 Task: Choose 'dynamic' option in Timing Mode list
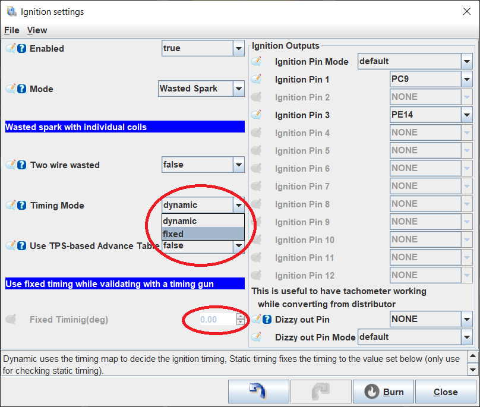[x=203, y=221]
